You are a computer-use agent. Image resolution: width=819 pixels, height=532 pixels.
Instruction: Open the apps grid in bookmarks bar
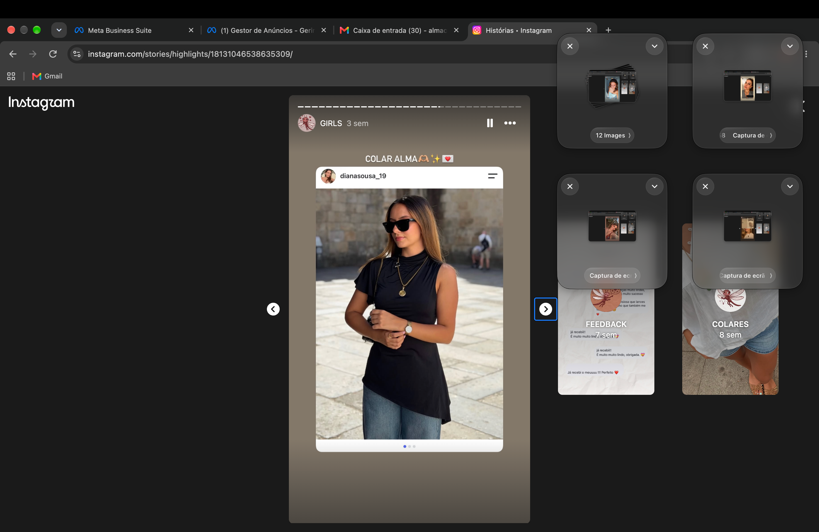[11, 76]
